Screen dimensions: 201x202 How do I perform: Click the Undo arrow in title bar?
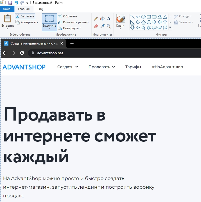16,3
